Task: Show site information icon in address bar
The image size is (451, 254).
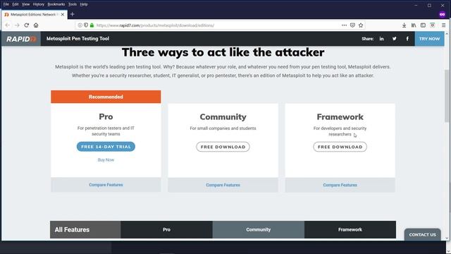Action: (80, 25)
